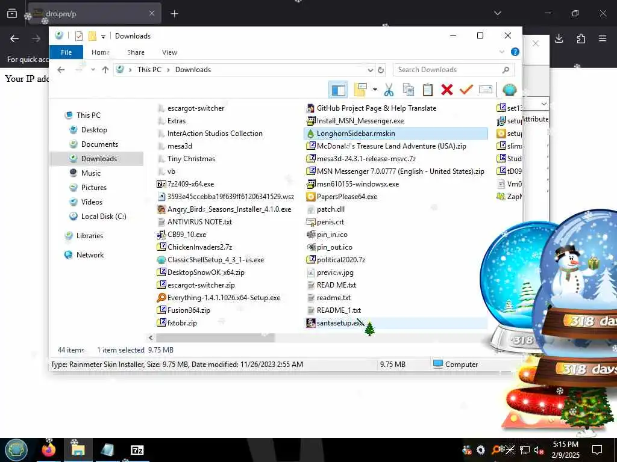The height and width of the screenshot is (462, 617).
Task: Expand the ribbon with the chevron
Action: coord(502,52)
